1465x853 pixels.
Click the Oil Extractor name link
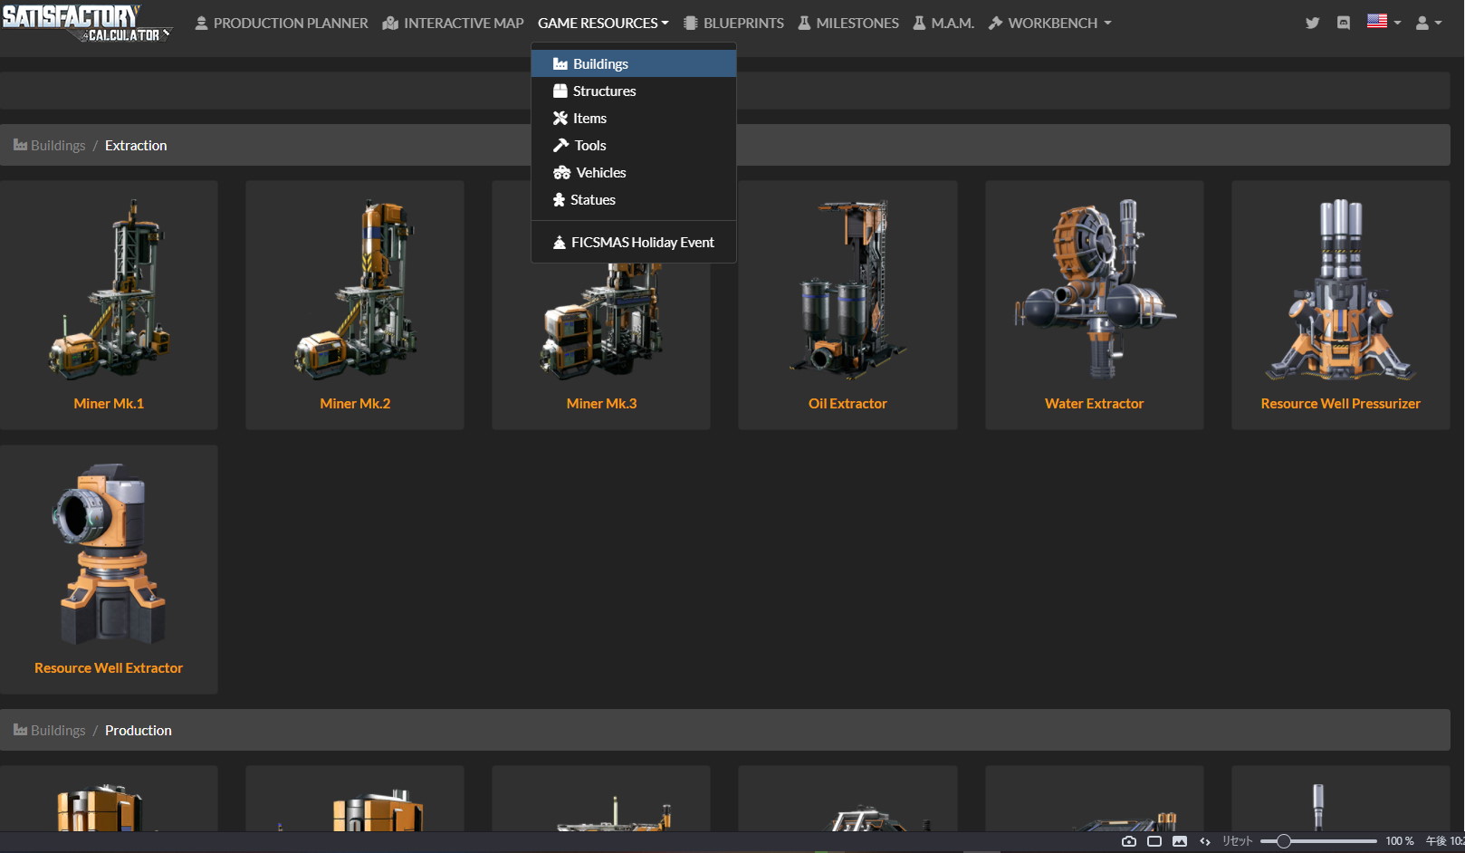click(x=847, y=403)
